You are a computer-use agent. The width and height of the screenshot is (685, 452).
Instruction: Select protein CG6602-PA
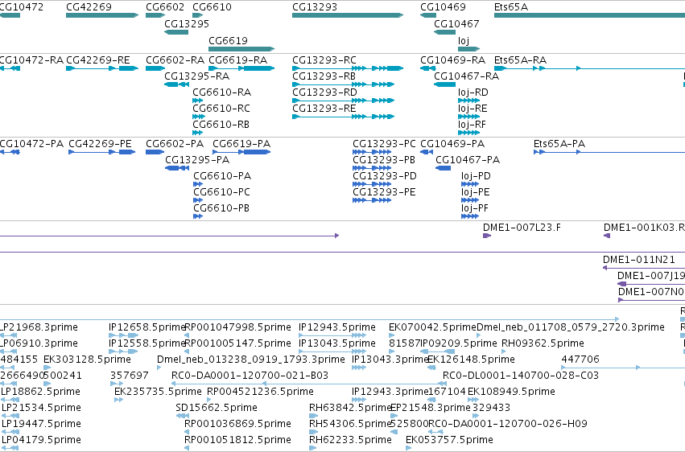(175, 143)
